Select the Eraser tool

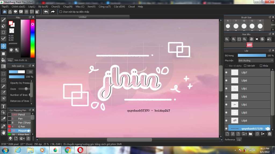click(3, 26)
